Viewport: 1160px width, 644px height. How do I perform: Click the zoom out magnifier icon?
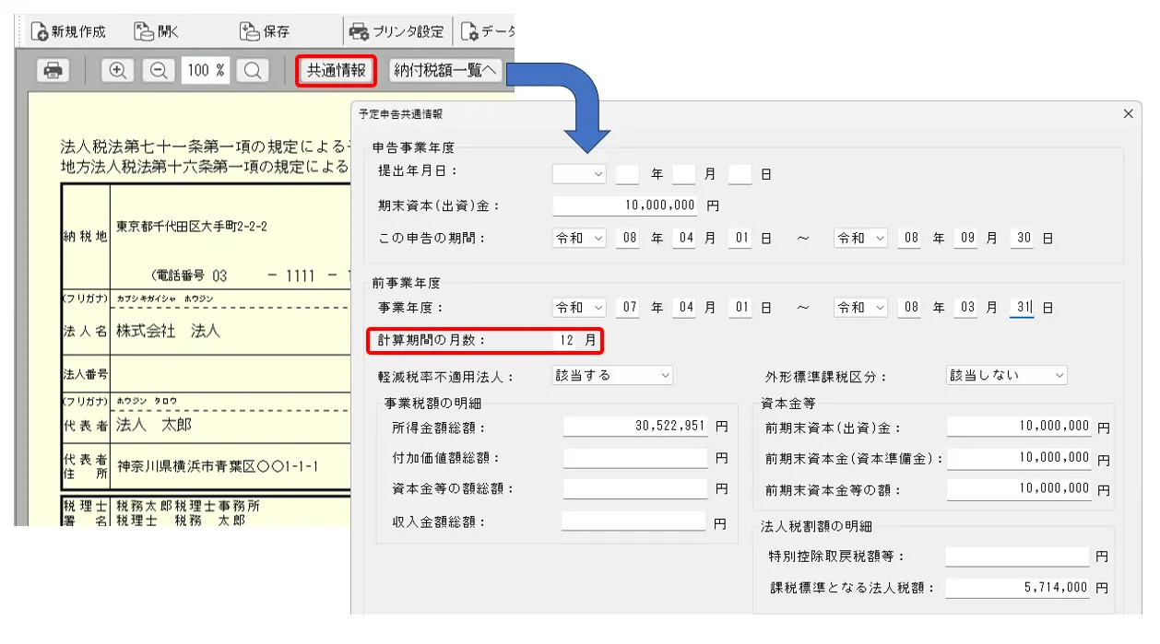[x=159, y=71]
